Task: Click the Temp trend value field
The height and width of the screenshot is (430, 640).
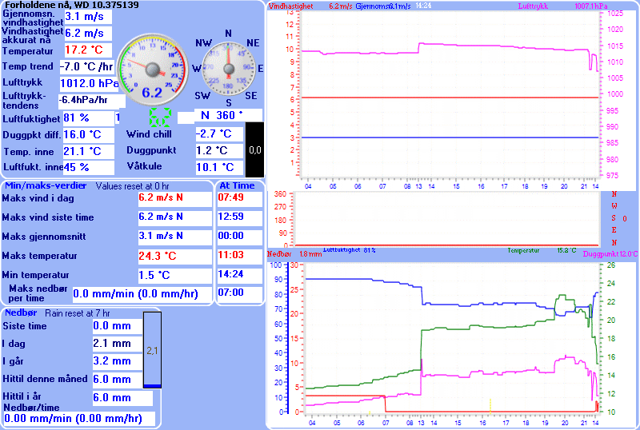Action: (x=86, y=66)
